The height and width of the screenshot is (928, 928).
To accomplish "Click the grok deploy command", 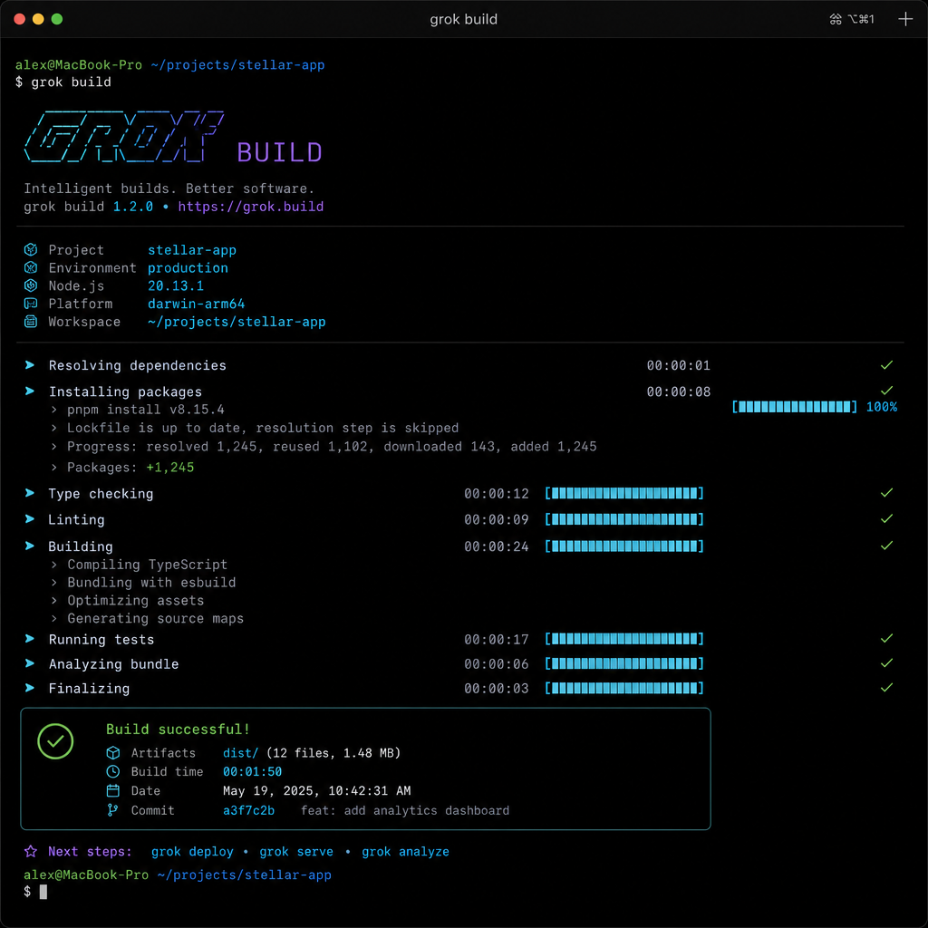I will click(x=192, y=852).
